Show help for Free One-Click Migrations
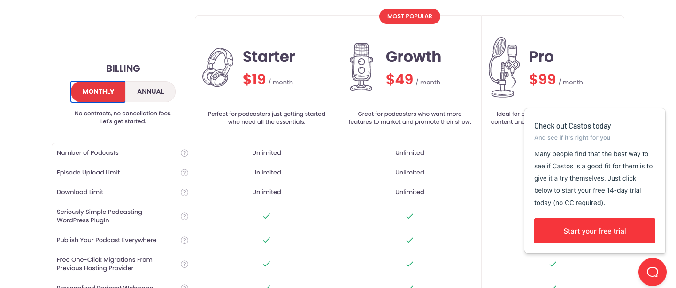 click(x=184, y=264)
